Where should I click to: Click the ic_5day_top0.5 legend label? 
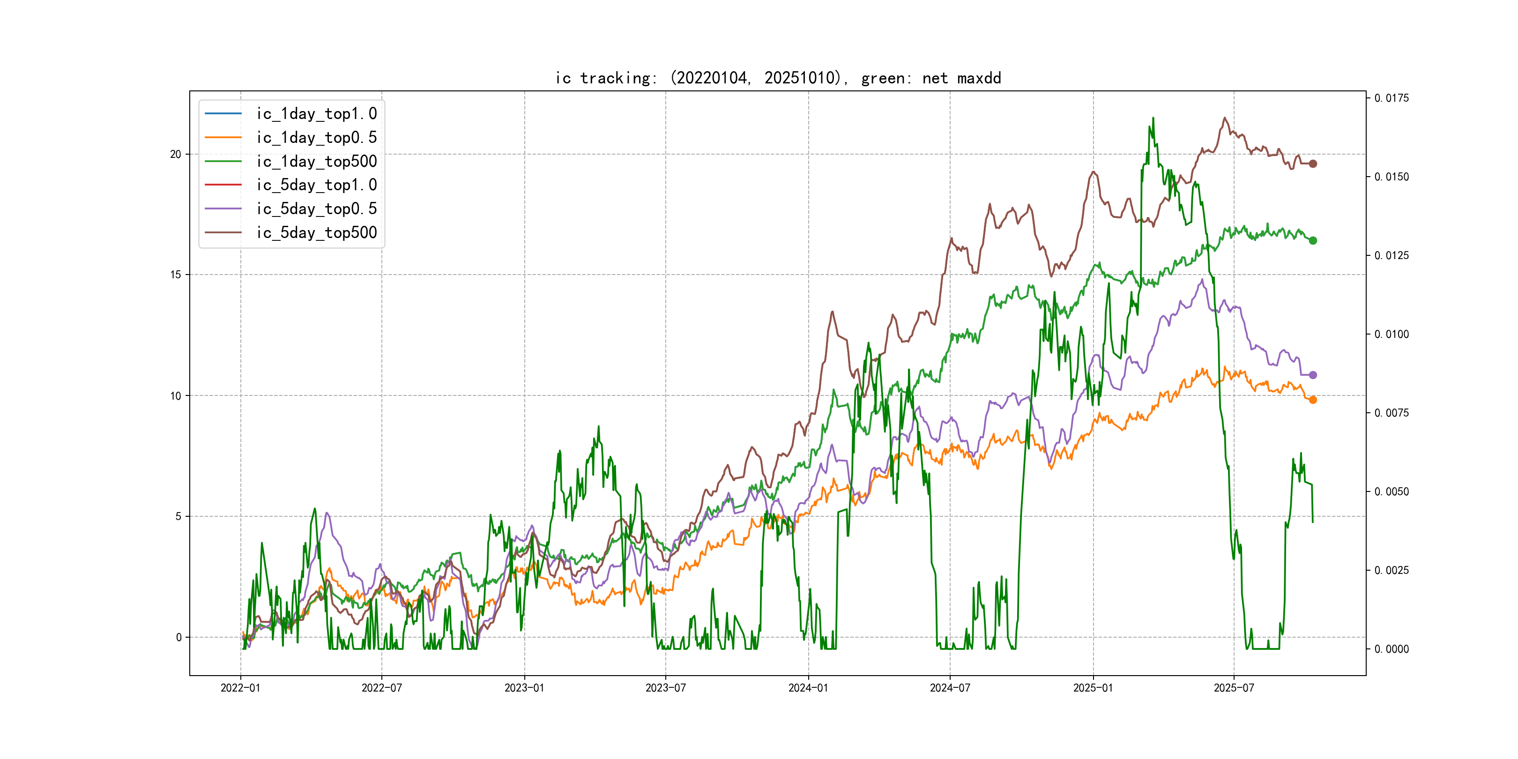coord(316,208)
